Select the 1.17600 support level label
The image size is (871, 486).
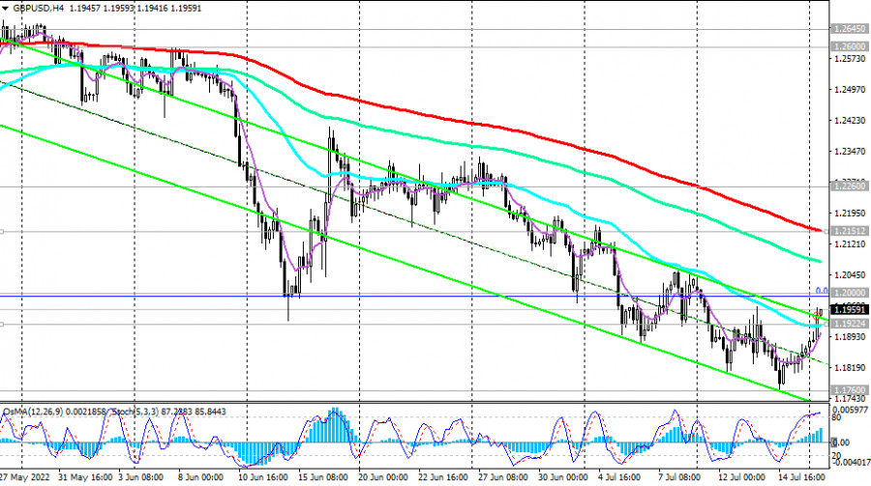[849, 389]
